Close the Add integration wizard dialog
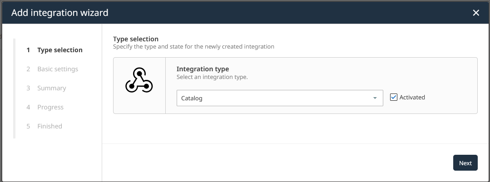Viewport: 490px width, 182px height. [x=476, y=13]
